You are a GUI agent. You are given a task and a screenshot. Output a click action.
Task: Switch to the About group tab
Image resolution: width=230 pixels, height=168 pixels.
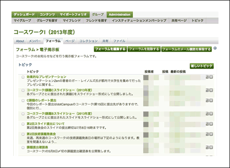[20, 41]
